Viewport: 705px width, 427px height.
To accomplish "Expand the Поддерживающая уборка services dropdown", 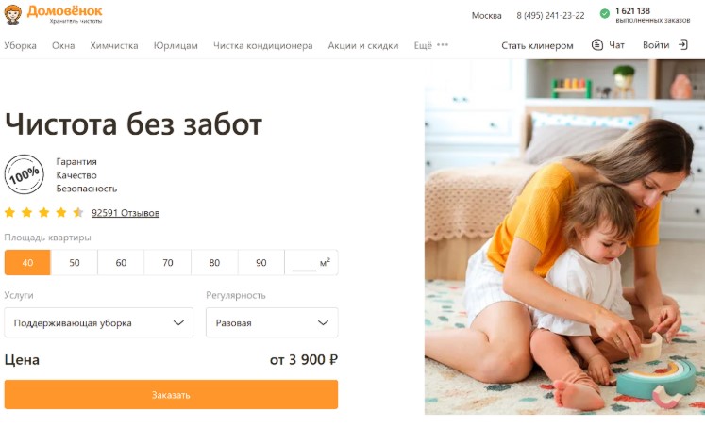I will click(99, 322).
